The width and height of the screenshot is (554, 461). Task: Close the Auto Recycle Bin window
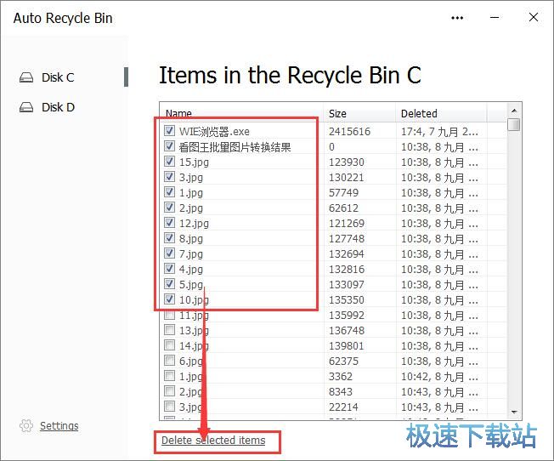[534, 17]
